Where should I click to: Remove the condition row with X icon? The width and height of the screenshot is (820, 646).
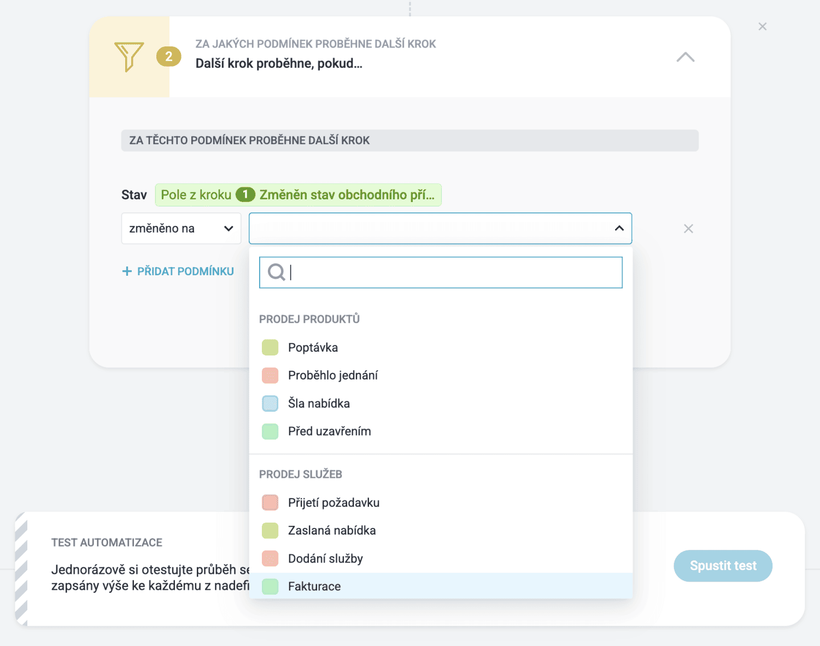(x=688, y=229)
